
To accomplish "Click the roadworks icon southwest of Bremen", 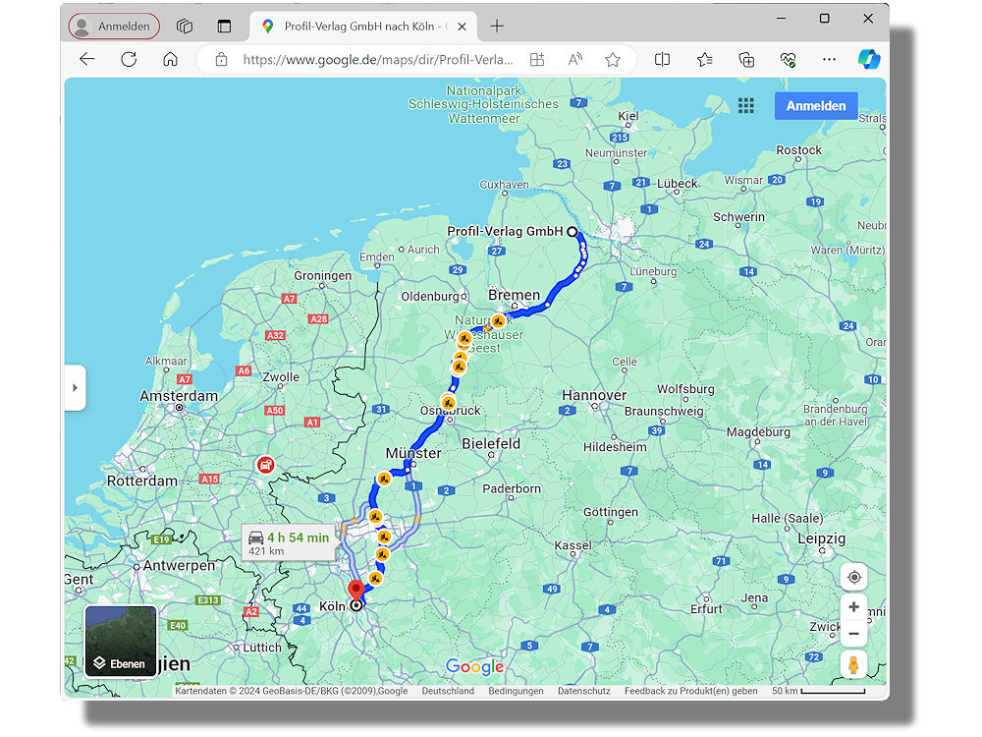I will click(498, 321).
